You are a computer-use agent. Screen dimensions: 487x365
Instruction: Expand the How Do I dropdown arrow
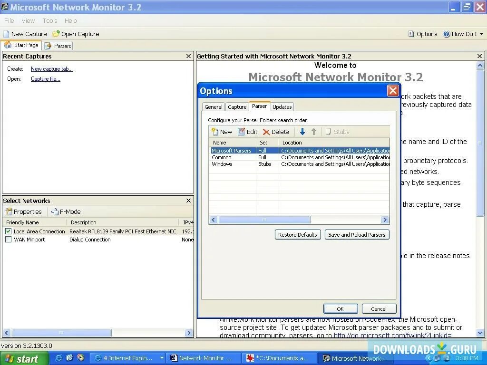click(x=482, y=34)
